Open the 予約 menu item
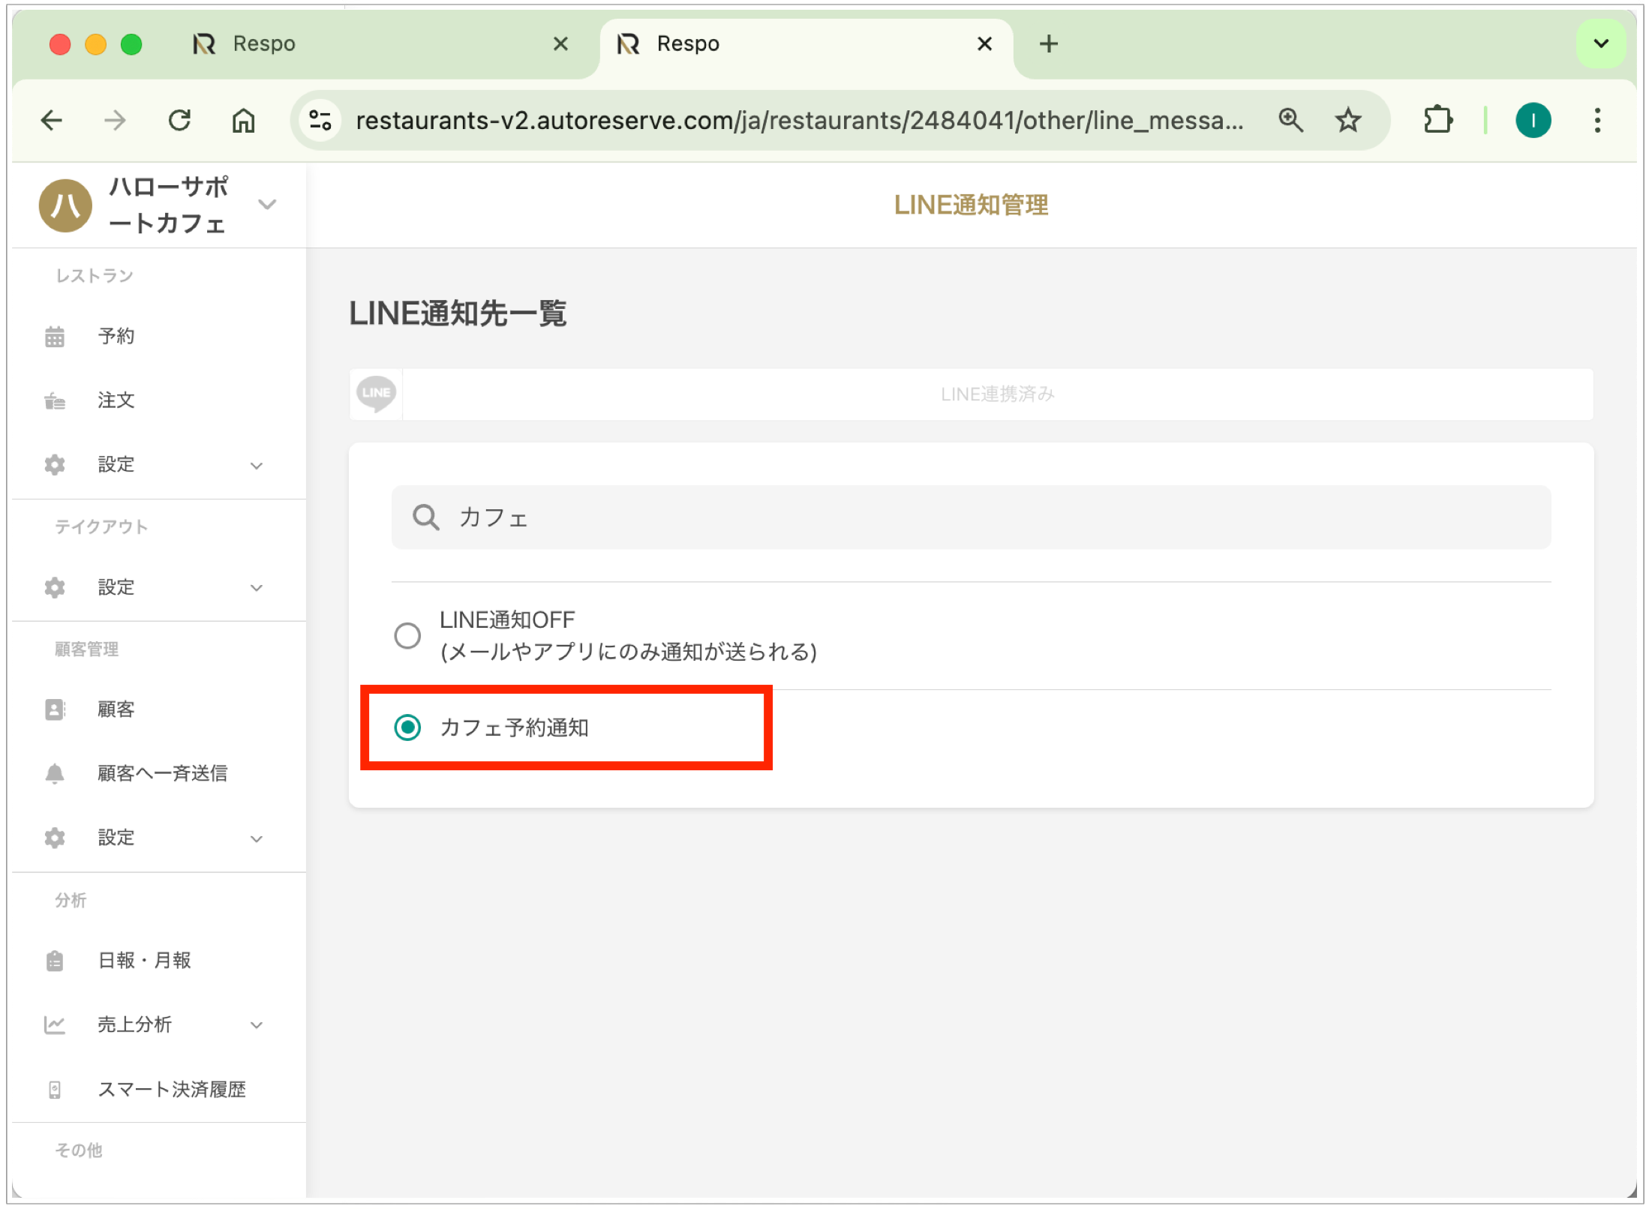 point(116,336)
